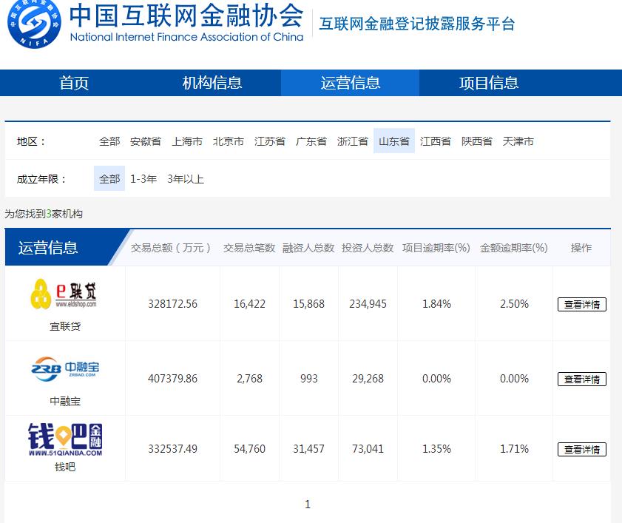The height and width of the screenshot is (523, 622).
Task: View details of 钱吧 via 查看详情
Action: point(581,448)
